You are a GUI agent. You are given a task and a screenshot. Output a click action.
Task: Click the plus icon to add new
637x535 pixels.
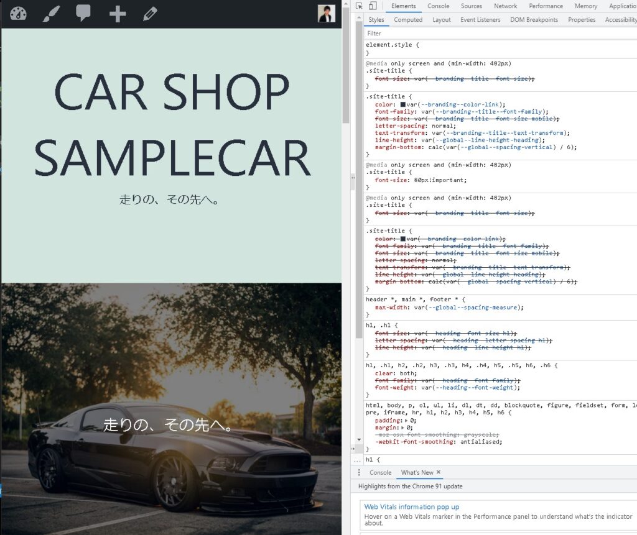click(x=117, y=13)
